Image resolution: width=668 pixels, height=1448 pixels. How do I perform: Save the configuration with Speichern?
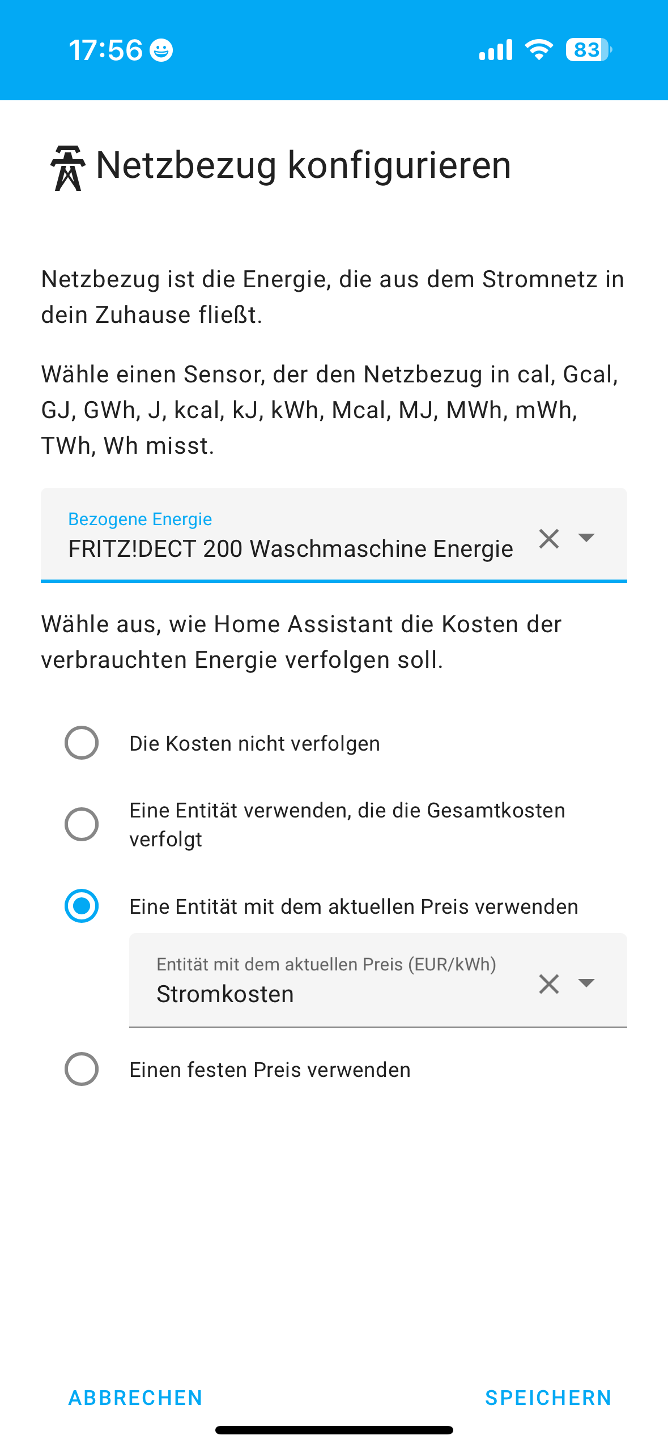pos(548,1398)
